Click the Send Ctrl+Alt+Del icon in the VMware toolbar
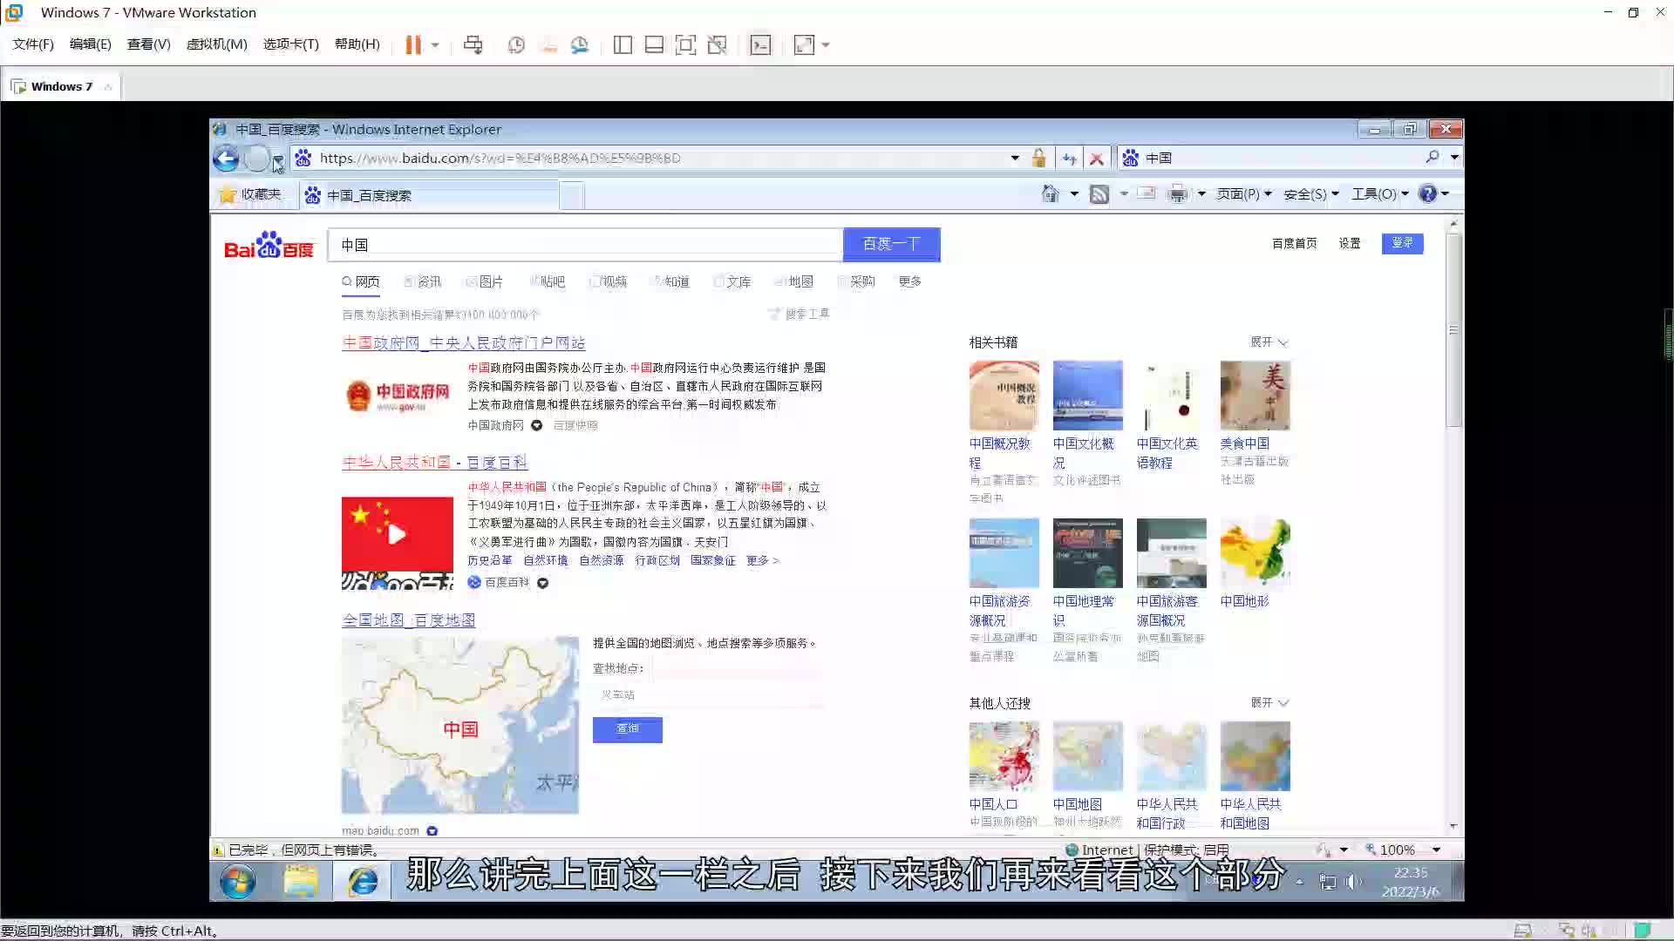Viewport: 1674px width, 941px height. [x=473, y=45]
